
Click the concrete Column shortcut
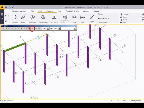(124, 14)
